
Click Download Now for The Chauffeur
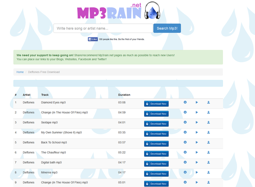pyautogui.click(x=156, y=154)
